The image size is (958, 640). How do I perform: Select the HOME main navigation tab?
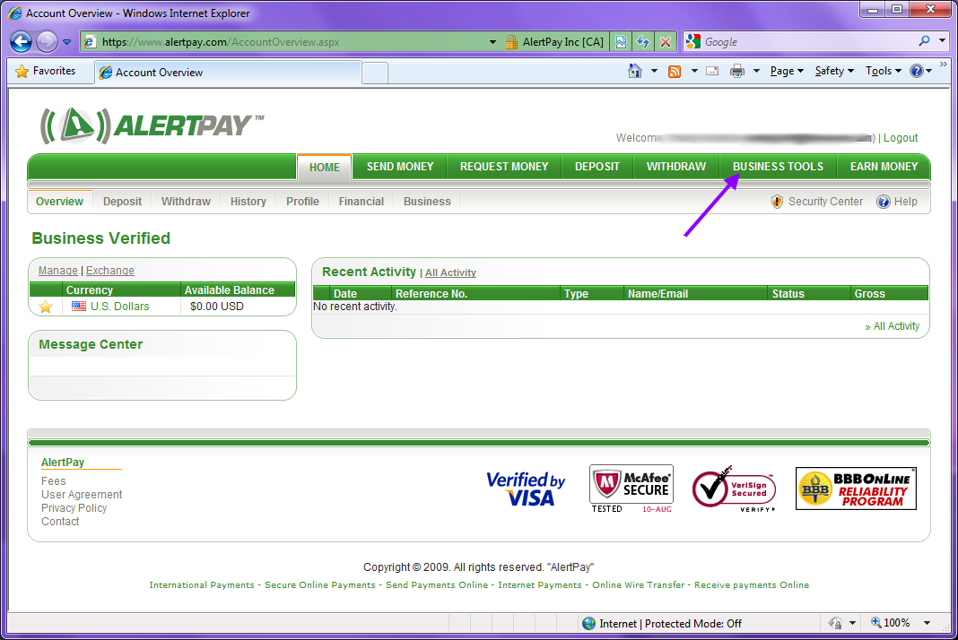(x=325, y=168)
